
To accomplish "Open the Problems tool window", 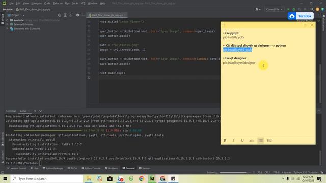I will coord(112,168).
